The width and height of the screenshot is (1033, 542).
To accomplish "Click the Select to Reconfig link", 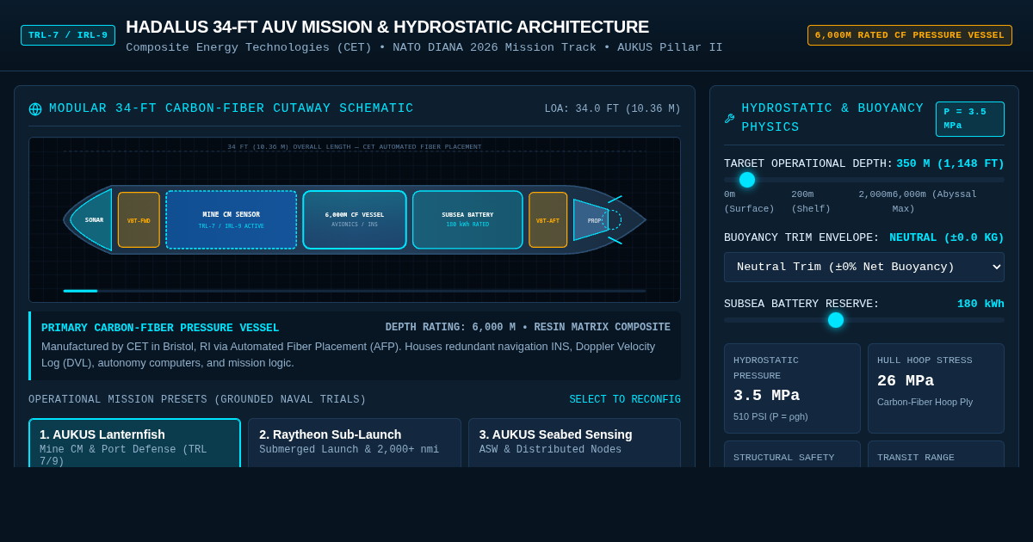I will click(x=625, y=400).
